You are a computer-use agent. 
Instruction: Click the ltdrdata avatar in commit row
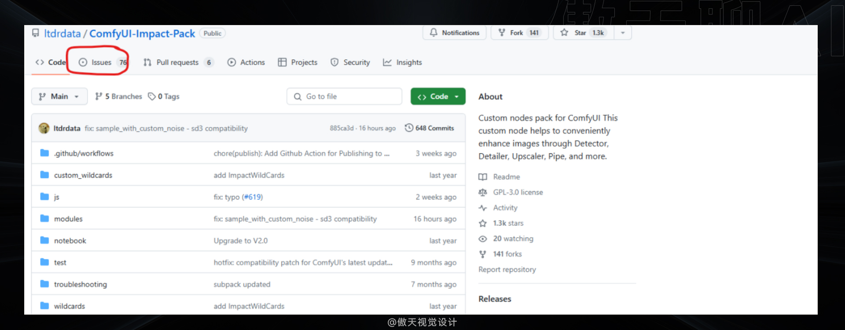click(44, 128)
